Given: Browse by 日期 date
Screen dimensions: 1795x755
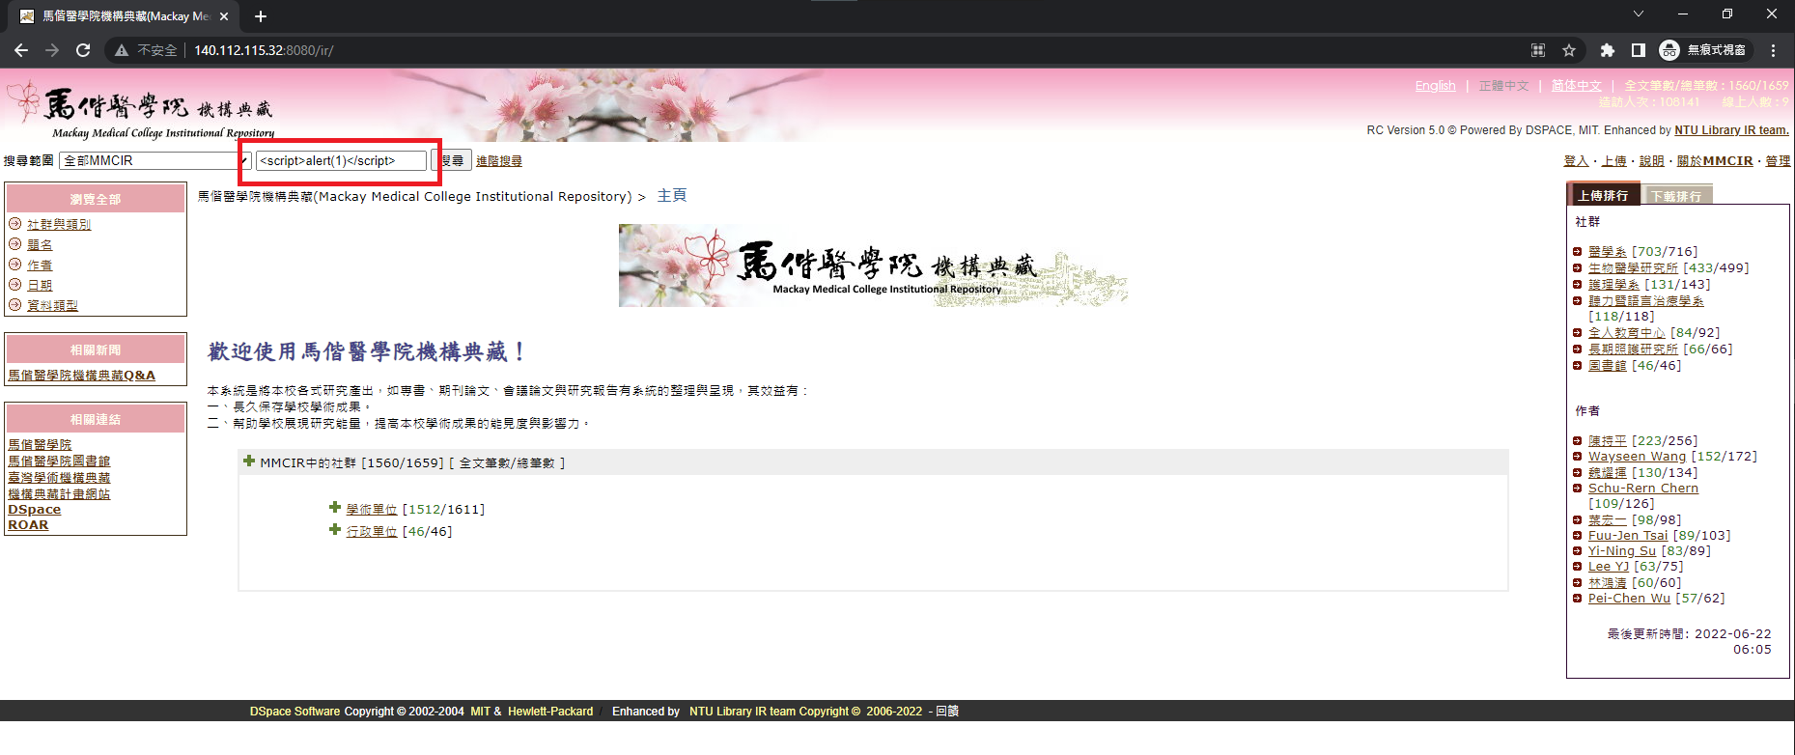Looking at the screenshot, I should coord(40,285).
